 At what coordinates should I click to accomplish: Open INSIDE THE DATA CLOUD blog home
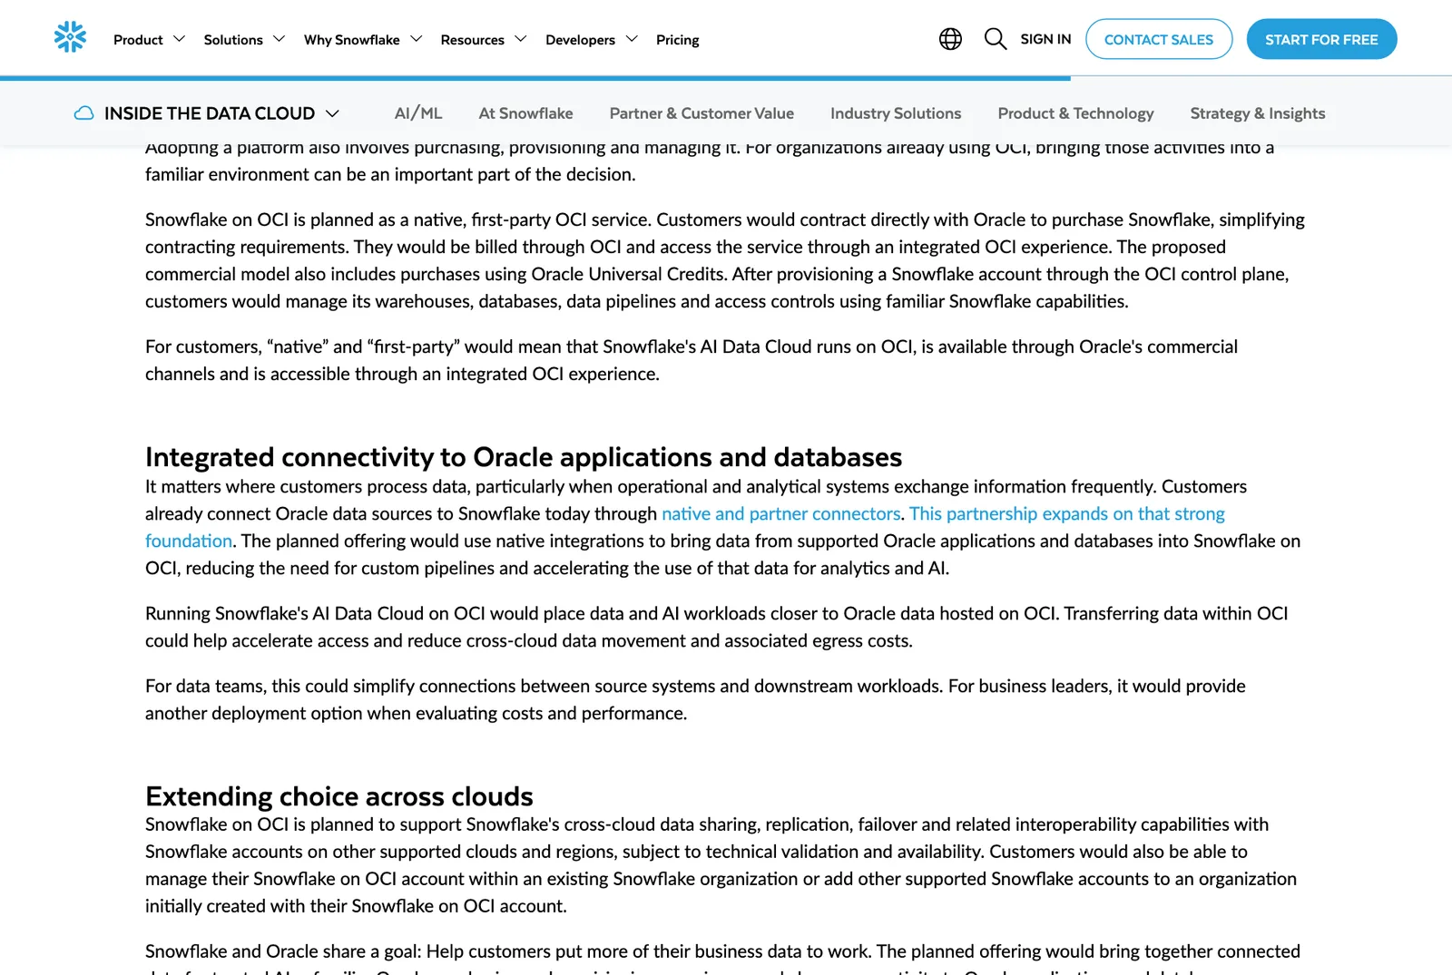[x=210, y=113]
